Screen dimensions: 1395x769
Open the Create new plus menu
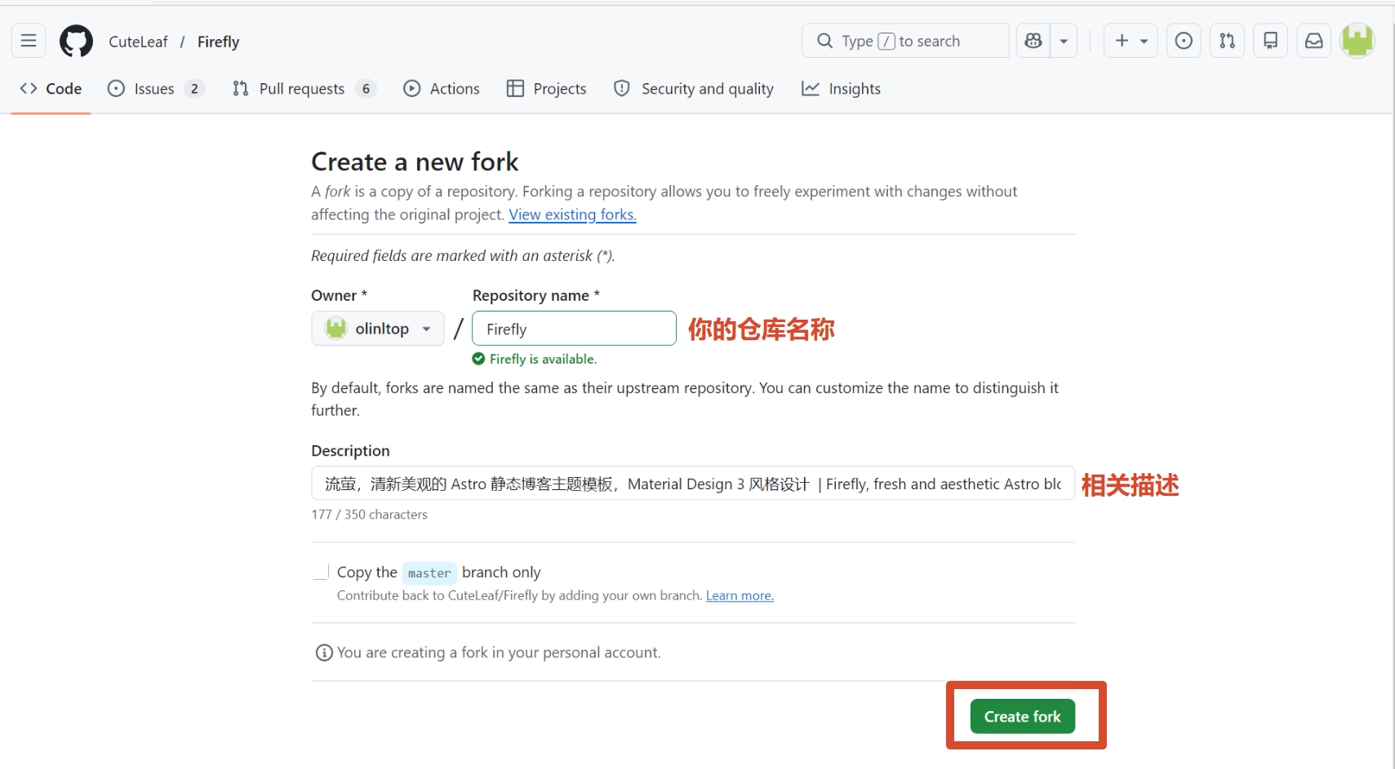tap(1131, 41)
